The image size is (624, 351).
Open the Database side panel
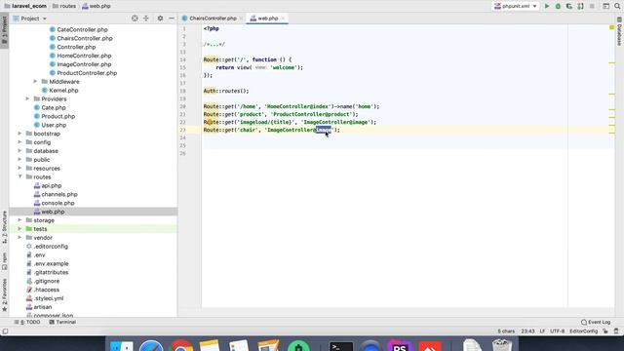tap(619, 32)
